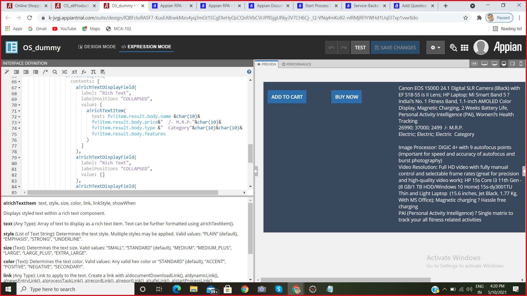This screenshot has height=296, width=527.
Task: Select the tablet preview size toggle
Action: [512, 64]
